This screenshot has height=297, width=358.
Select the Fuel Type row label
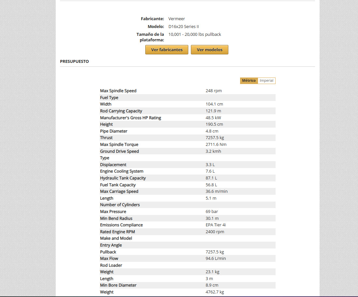click(109, 97)
